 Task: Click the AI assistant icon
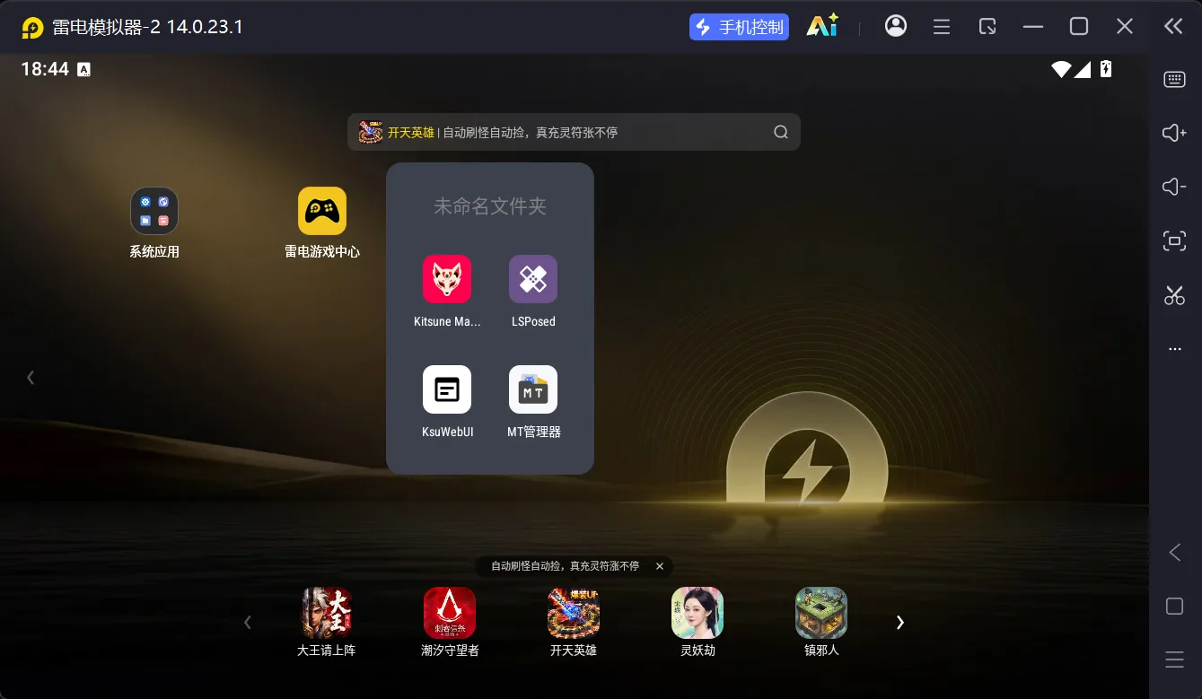(822, 27)
